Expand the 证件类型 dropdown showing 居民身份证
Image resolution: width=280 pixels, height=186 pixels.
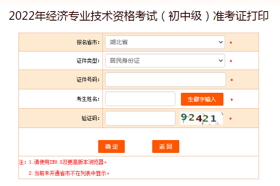point(165,61)
